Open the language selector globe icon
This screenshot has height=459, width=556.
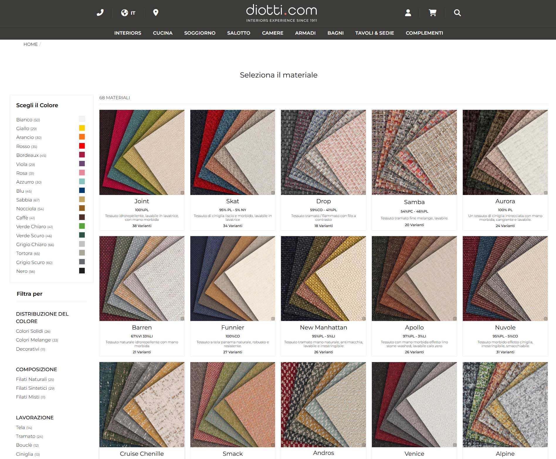(x=125, y=13)
